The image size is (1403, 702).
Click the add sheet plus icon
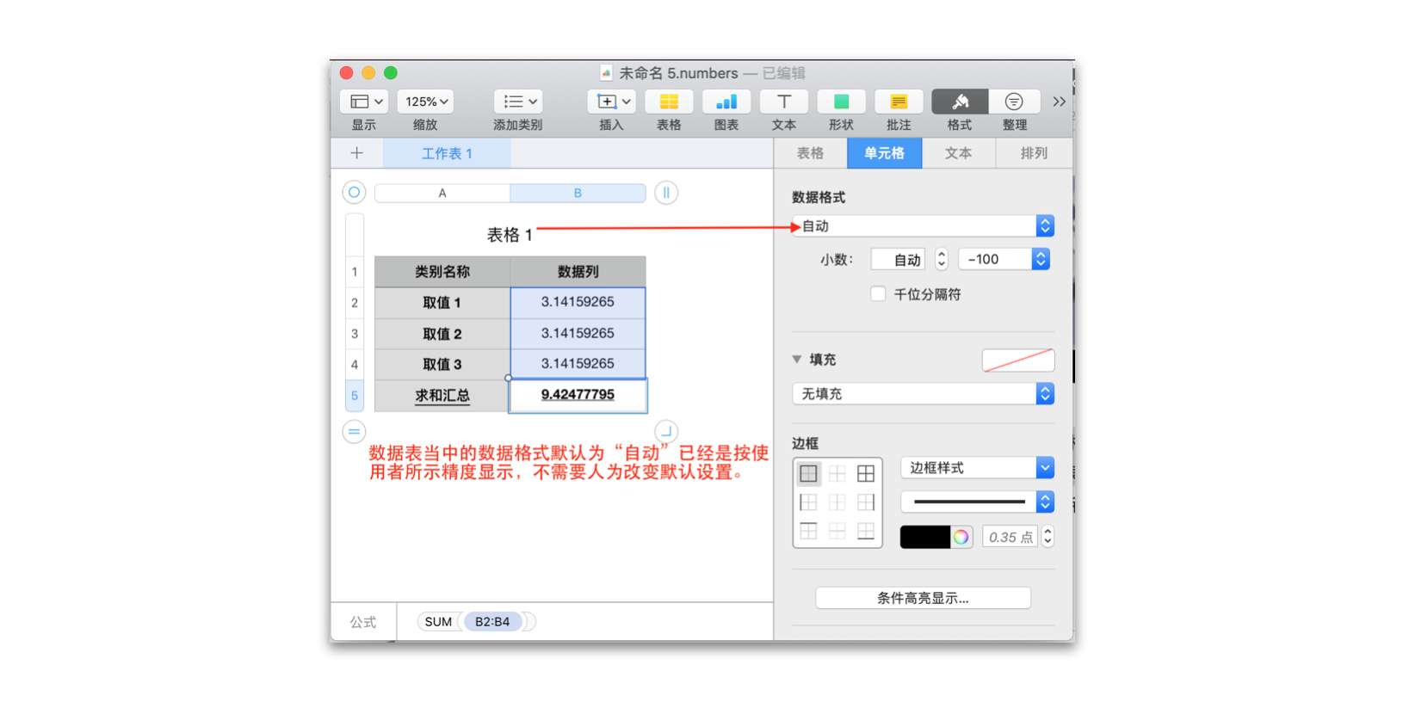tap(357, 153)
